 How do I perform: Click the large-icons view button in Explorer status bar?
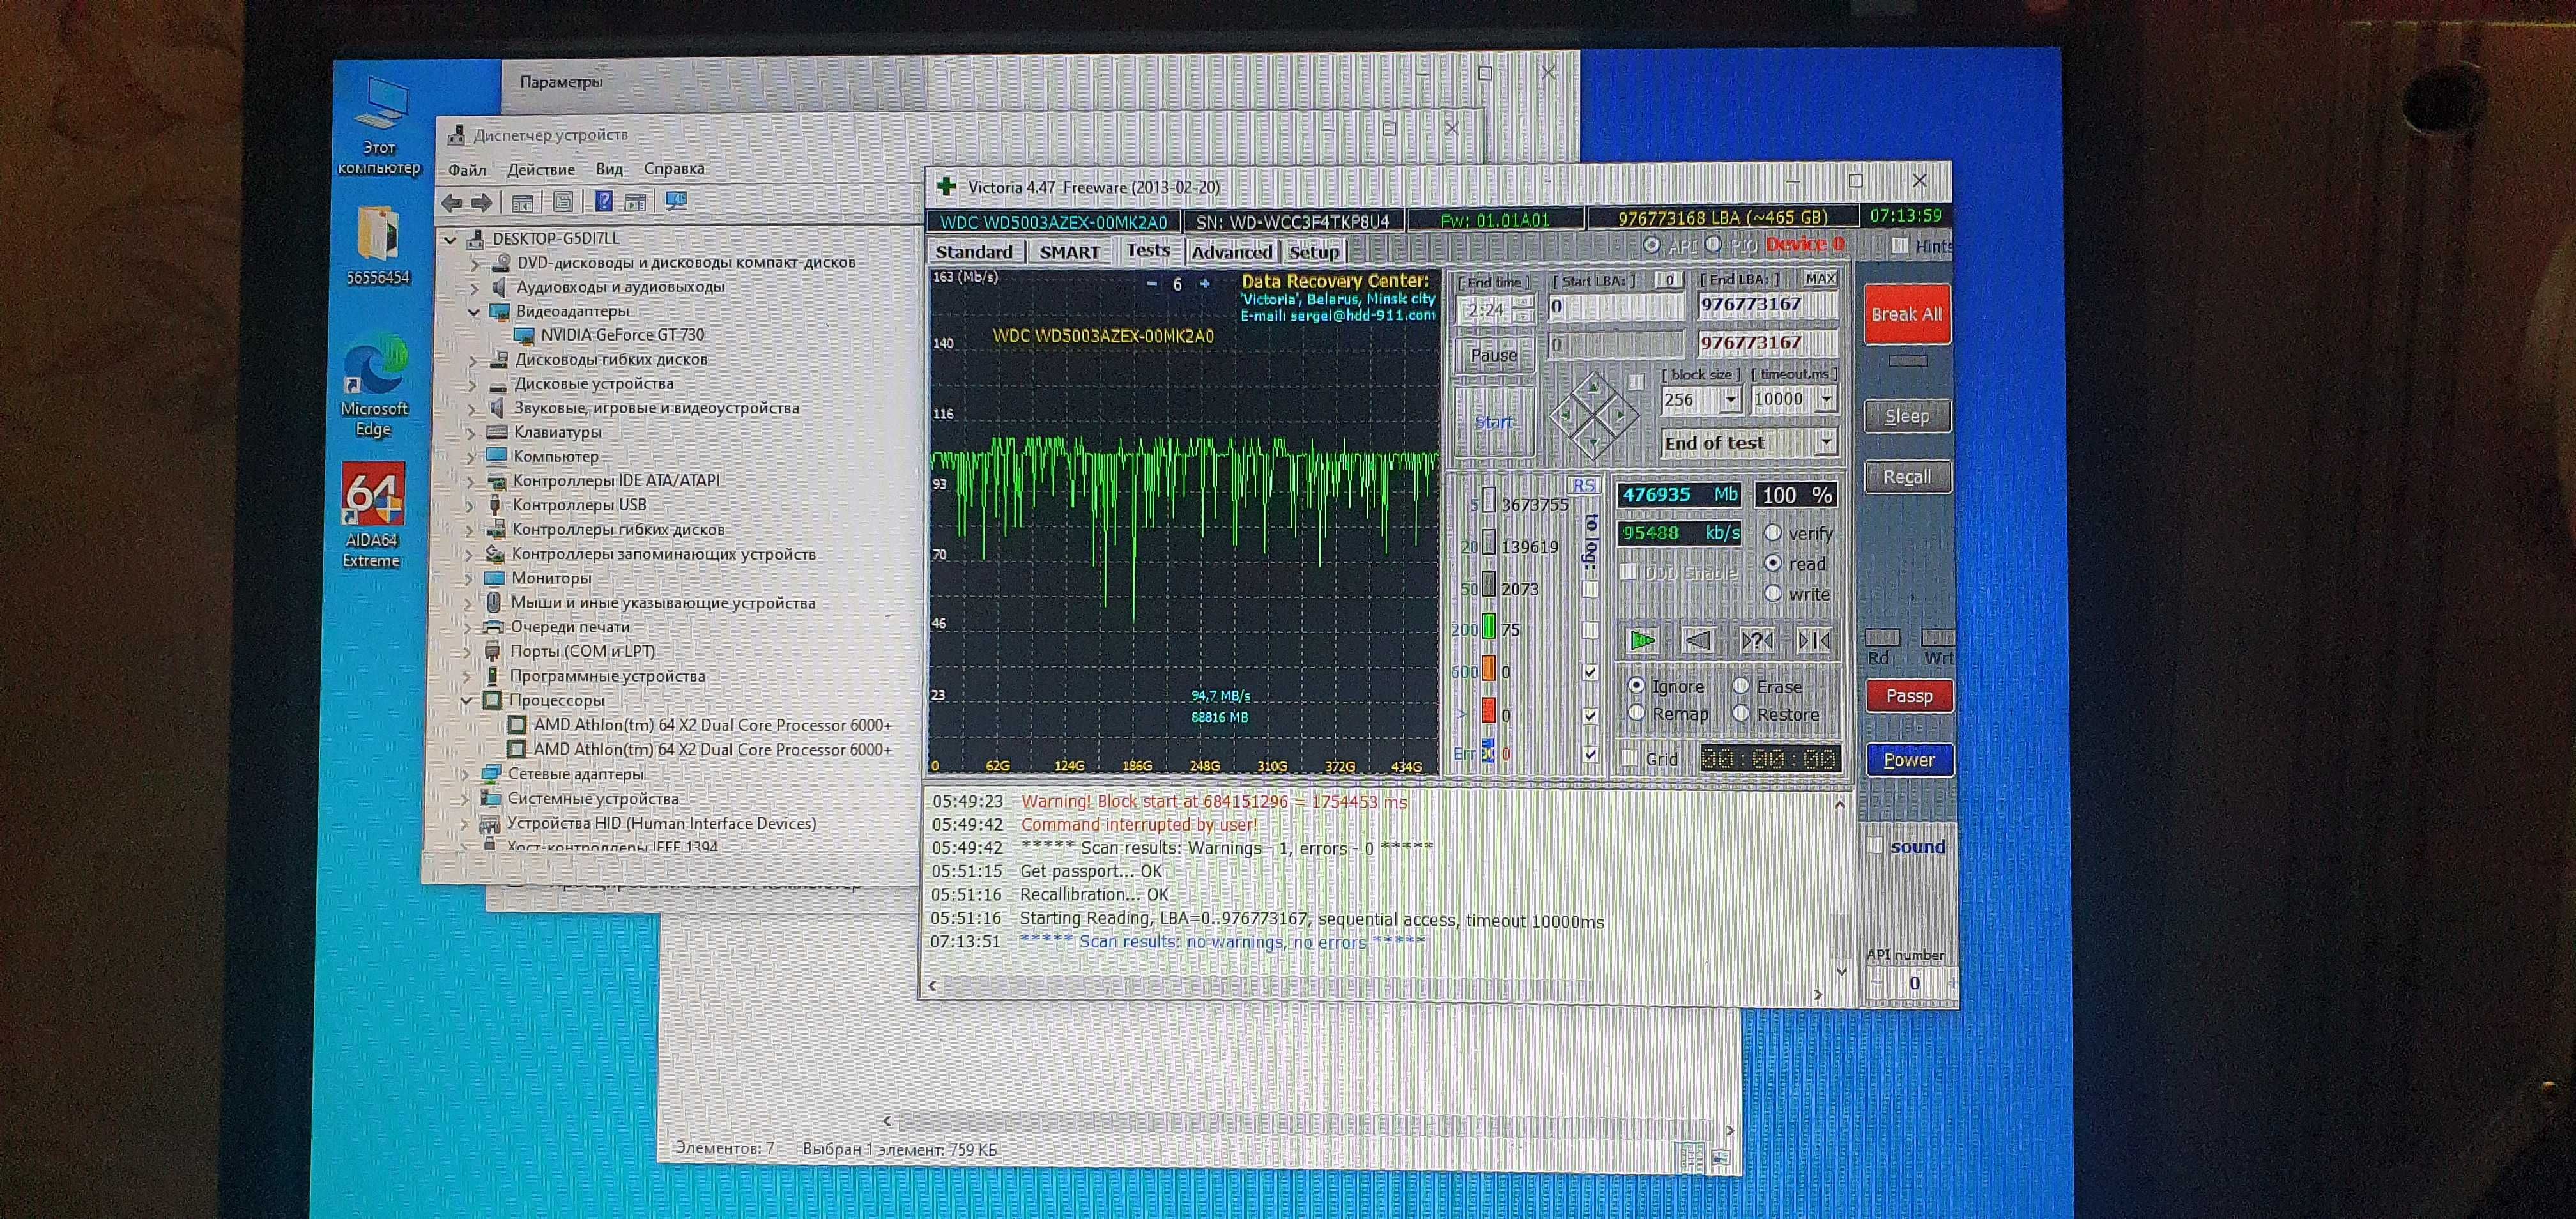[x=1721, y=1157]
